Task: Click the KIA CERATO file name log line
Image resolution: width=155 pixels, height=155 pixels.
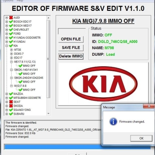Action: coord(53,130)
